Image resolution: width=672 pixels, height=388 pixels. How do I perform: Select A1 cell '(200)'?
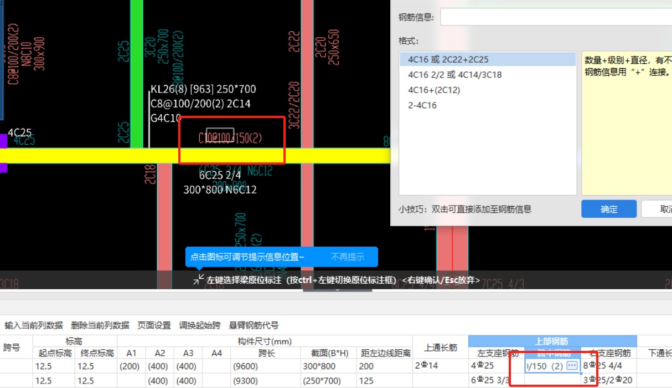131,366
